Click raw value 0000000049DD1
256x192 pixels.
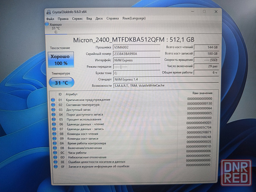pos(199,122)
